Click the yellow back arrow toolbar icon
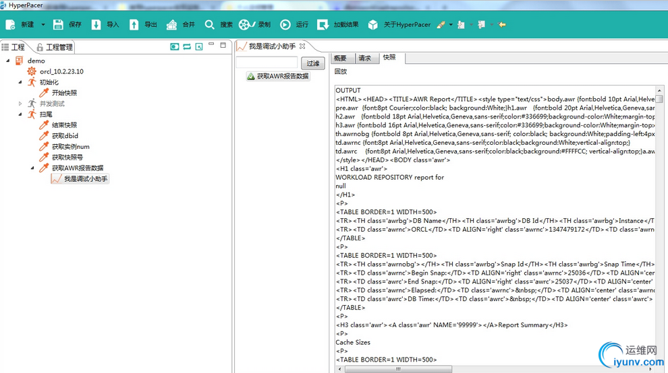 tap(502, 25)
